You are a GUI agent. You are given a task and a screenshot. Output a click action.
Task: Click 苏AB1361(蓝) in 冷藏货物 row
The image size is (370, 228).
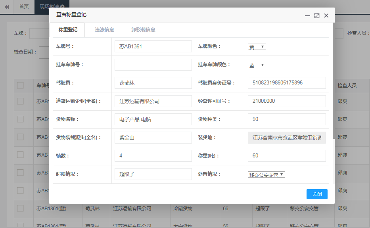(x=52, y=209)
